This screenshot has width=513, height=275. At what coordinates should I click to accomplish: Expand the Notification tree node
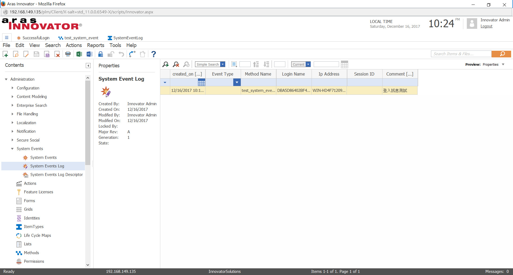(12, 131)
